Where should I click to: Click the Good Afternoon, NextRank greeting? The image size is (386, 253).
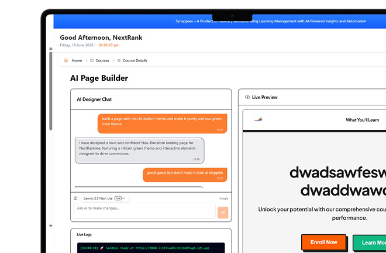101,37
